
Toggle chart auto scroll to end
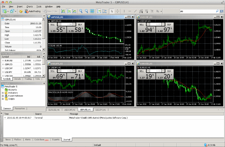[x=99, y=11]
